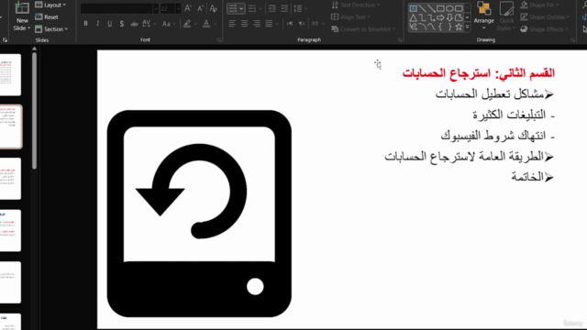Select the freeform Scribble shape
Viewport: 587px width, 330px height.
pos(414,27)
